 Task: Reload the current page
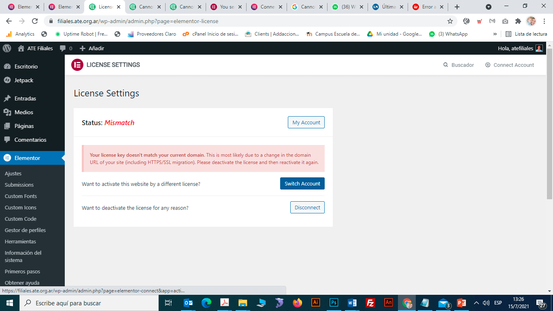(x=35, y=21)
